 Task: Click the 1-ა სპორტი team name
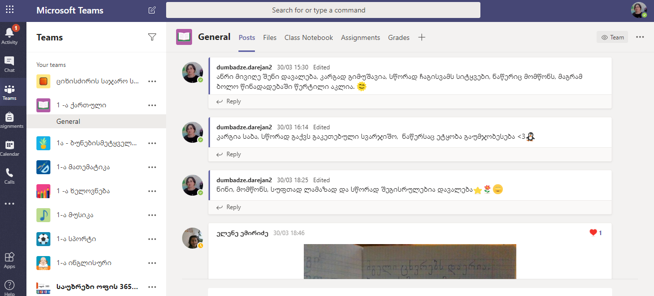[76, 239]
